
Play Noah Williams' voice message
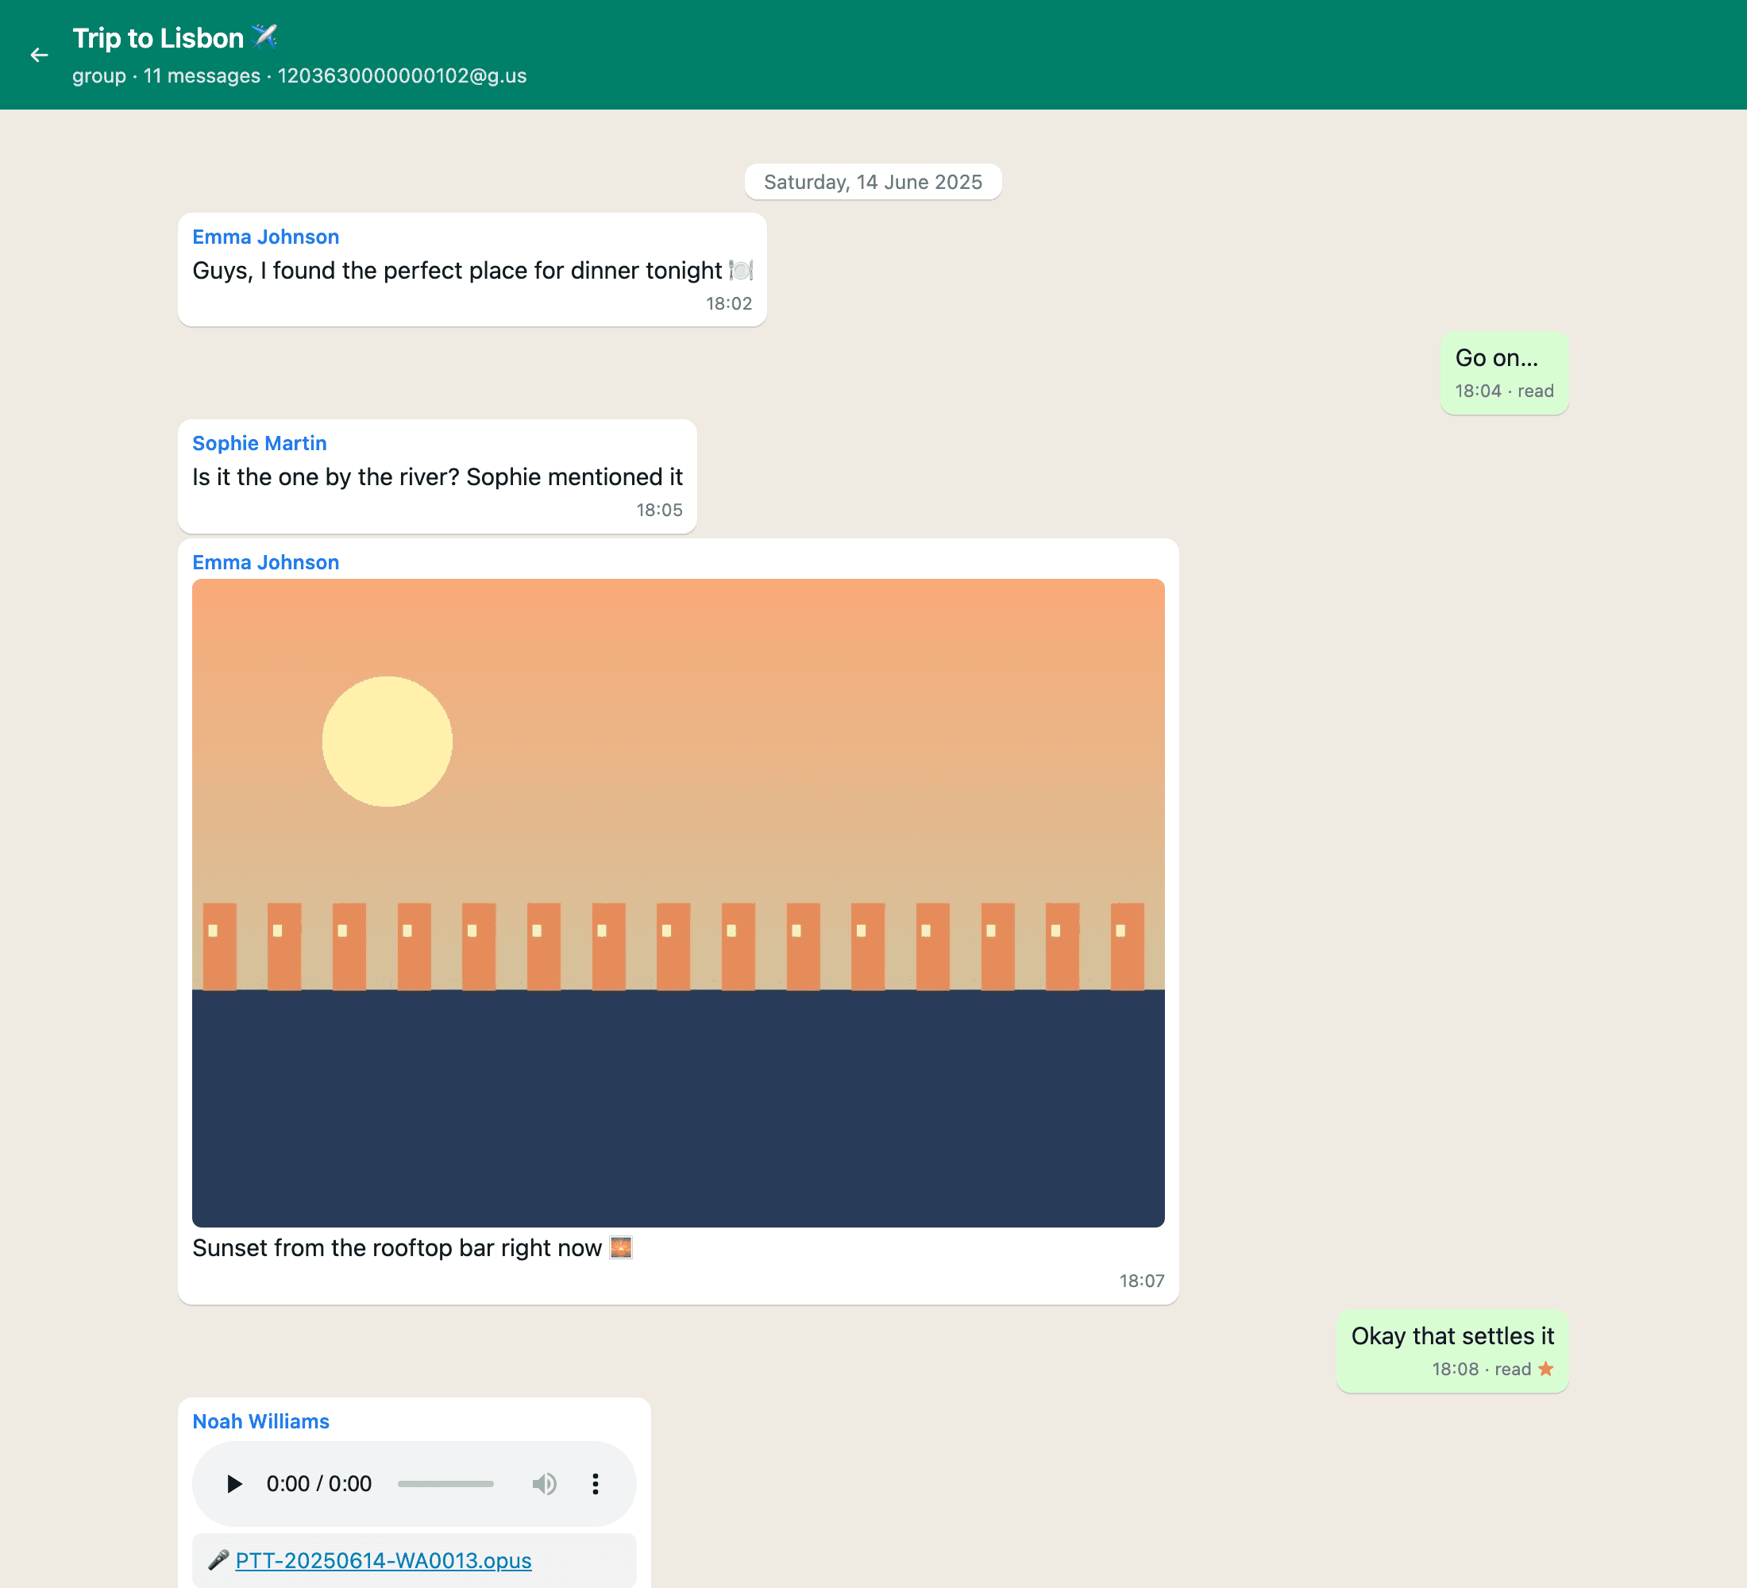(x=234, y=1484)
